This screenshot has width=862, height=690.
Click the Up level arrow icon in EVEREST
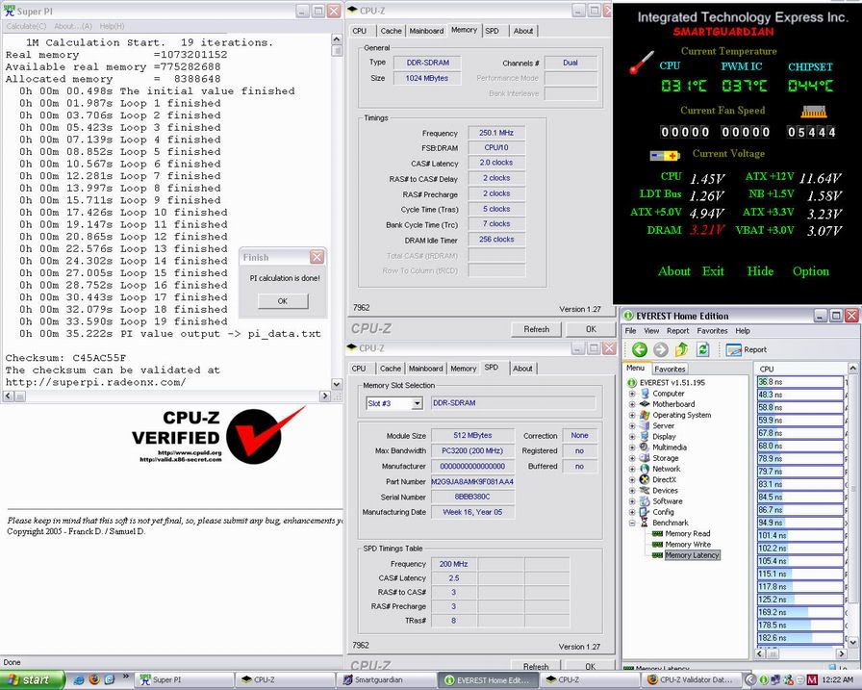click(x=682, y=349)
